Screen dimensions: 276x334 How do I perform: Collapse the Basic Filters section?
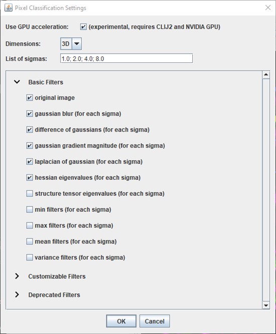[x=17, y=82]
